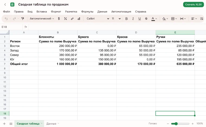Undo the last action
Screen dimensions: 206x127
(x=6, y=19)
